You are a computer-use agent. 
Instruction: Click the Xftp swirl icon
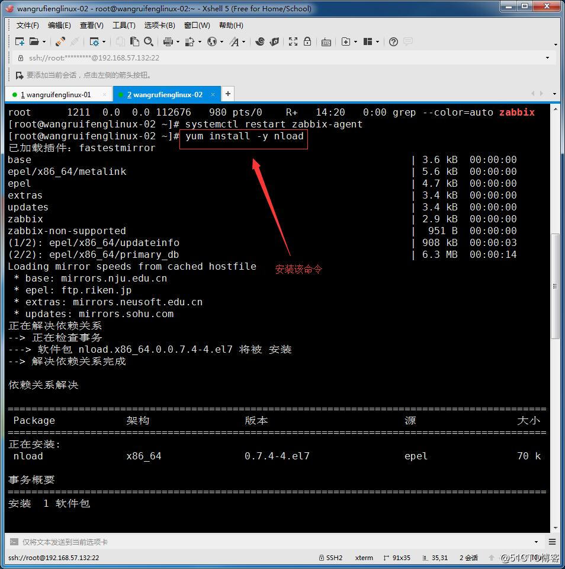tap(259, 41)
